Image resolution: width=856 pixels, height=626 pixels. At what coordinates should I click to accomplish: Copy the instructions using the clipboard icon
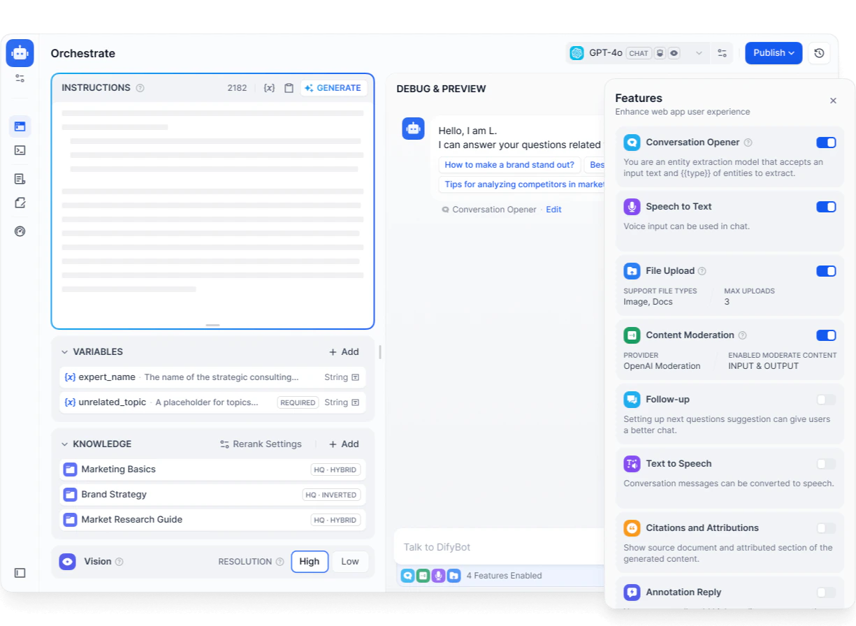[x=289, y=87]
